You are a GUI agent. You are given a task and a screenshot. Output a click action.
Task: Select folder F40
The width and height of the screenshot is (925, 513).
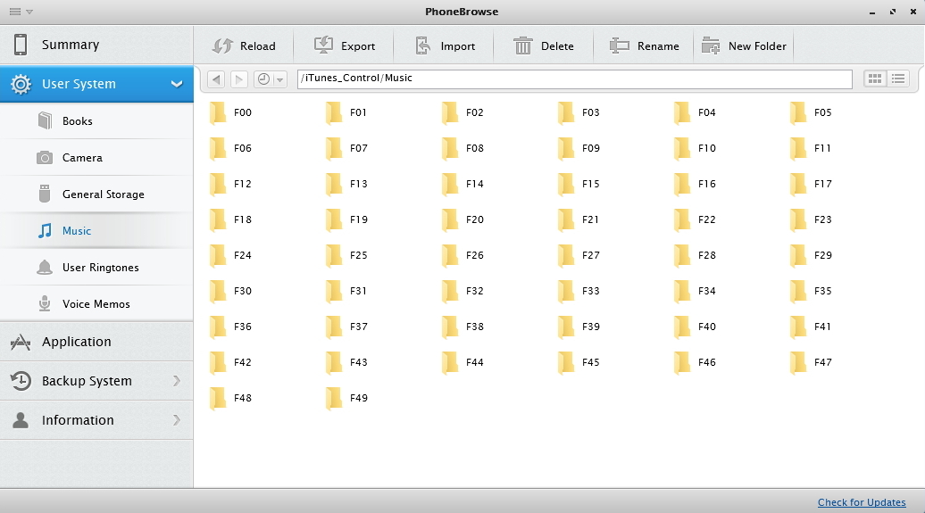click(x=695, y=326)
